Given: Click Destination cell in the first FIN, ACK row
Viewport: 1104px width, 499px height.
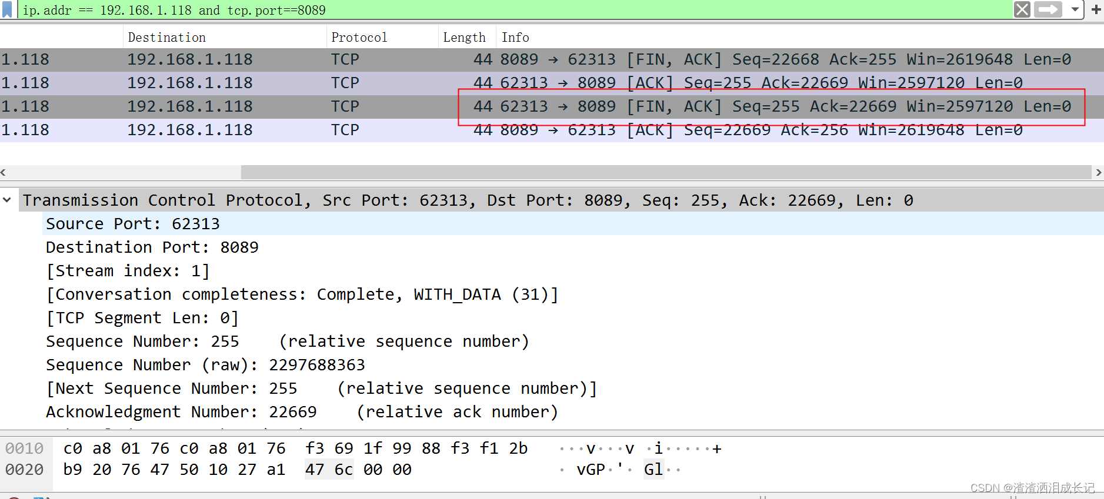Looking at the screenshot, I should (190, 59).
